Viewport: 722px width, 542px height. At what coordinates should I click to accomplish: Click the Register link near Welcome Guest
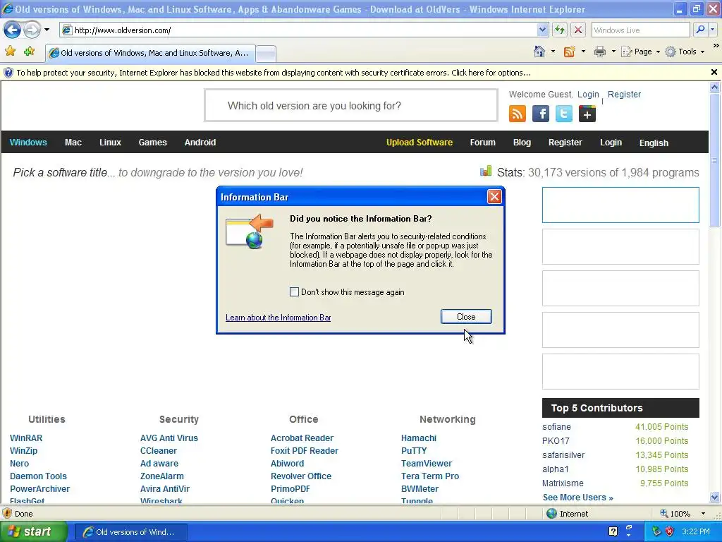point(624,95)
